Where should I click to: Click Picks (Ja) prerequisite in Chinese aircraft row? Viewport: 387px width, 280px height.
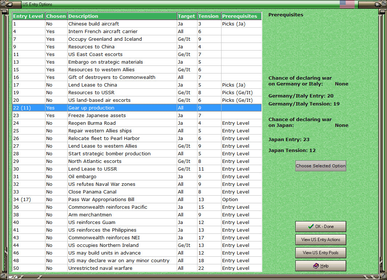242,24
